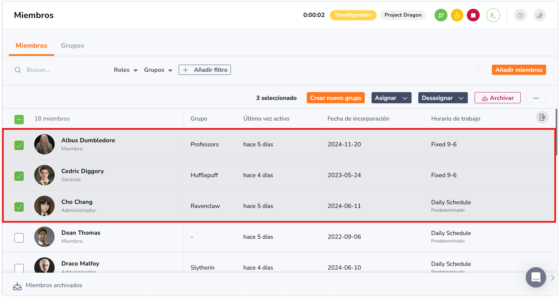Toggle the select-all members checkbox

[19, 119]
